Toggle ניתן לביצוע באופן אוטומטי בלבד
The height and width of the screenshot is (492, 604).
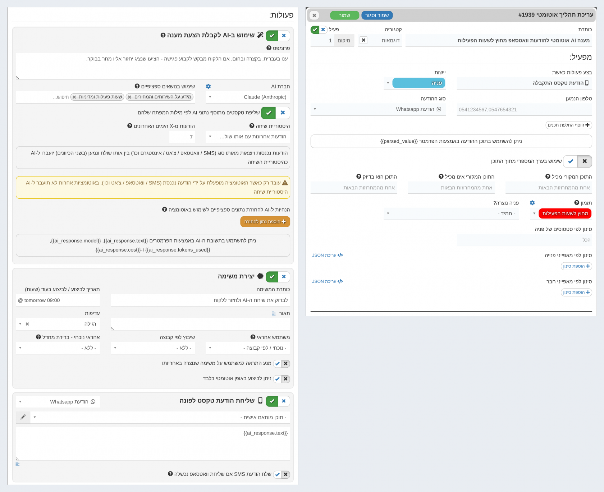(282, 379)
